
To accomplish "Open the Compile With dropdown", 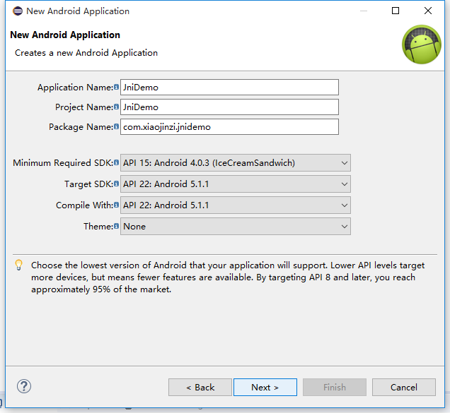I will click(236, 205).
